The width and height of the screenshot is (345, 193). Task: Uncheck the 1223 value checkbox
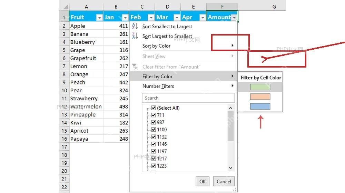tap(154, 166)
